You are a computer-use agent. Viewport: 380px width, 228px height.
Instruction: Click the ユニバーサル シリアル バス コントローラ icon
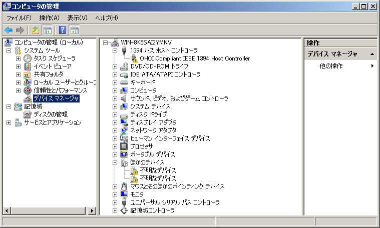coord(124,202)
